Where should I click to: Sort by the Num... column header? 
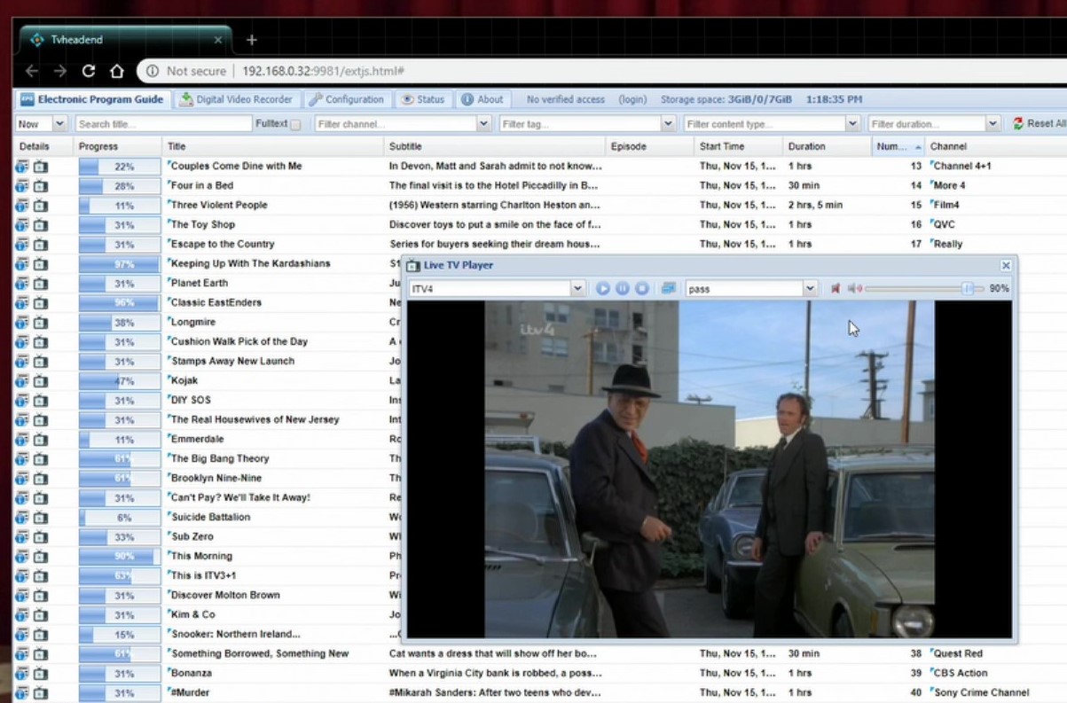coord(898,146)
